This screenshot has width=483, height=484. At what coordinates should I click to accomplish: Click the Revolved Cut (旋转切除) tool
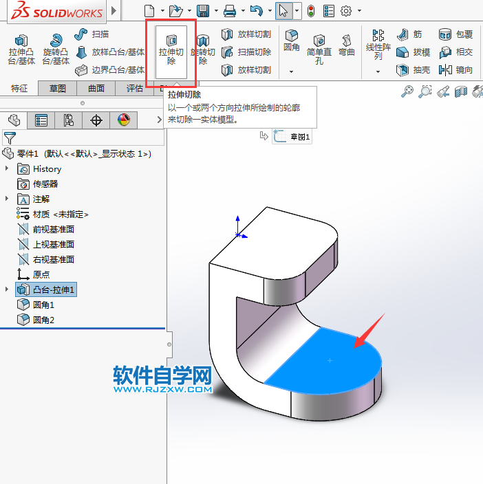[x=202, y=49]
